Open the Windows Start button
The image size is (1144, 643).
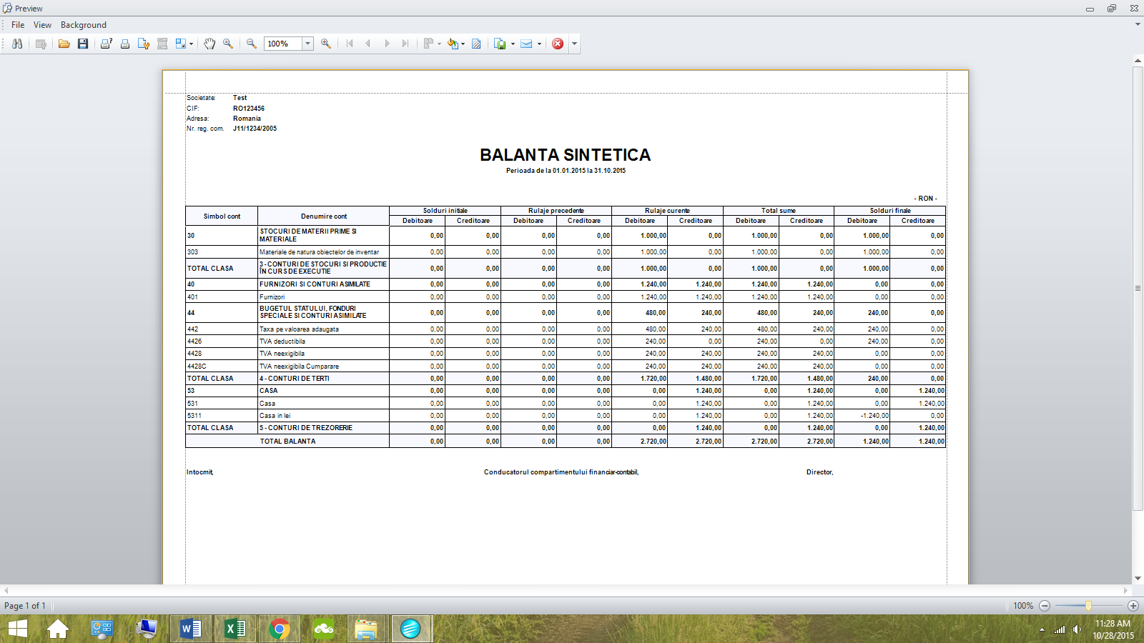click(x=18, y=629)
